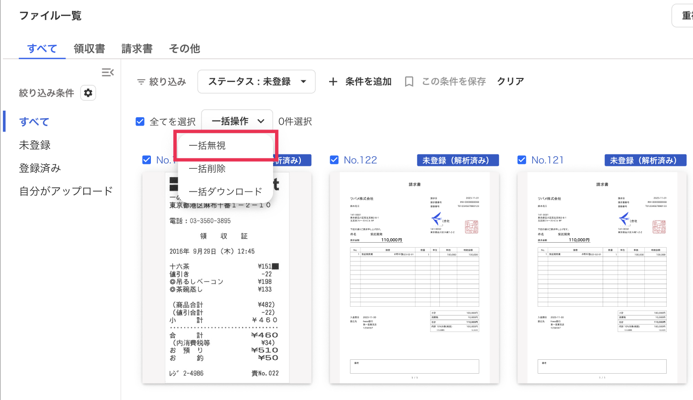This screenshot has width=693, height=400.
Task: Open the No.122 invoice thumbnail
Action: pyautogui.click(x=415, y=278)
